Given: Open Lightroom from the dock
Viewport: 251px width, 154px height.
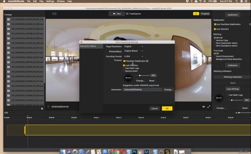Looking at the screenshot, I should 146,151.
